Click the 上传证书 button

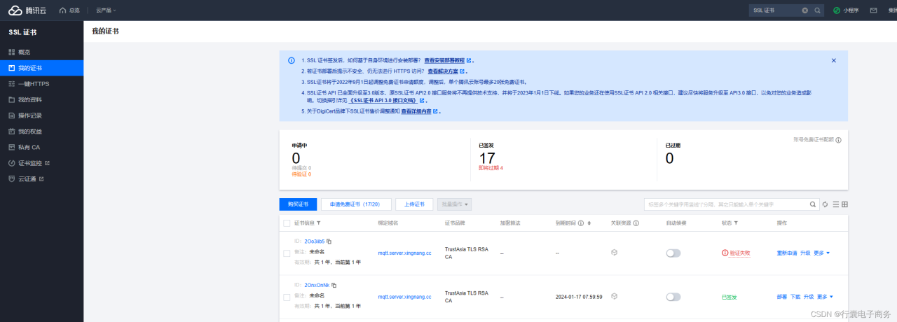pos(413,204)
